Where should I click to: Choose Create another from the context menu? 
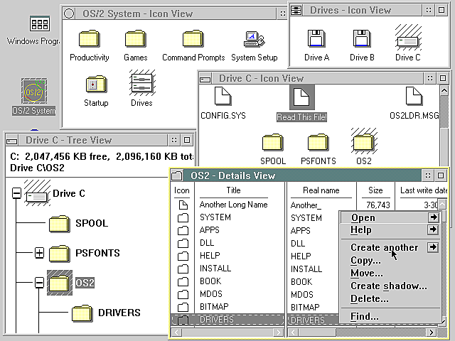coord(384,247)
